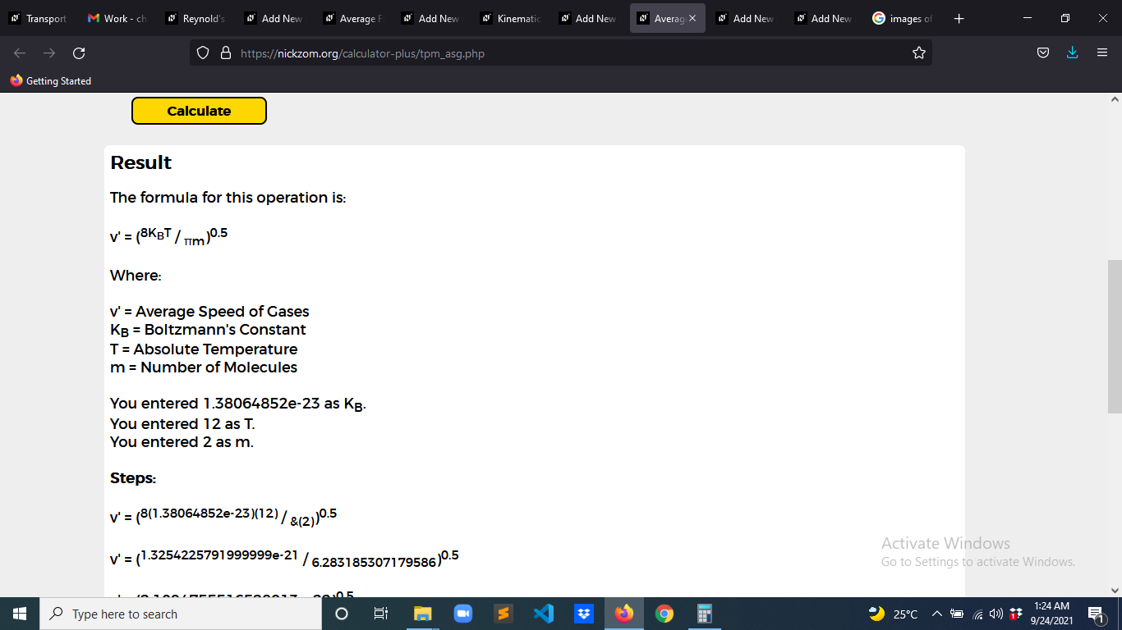Screen dimensions: 1122x630
Task: Show hidden system tray icons
Action: (x=936, y=614)
